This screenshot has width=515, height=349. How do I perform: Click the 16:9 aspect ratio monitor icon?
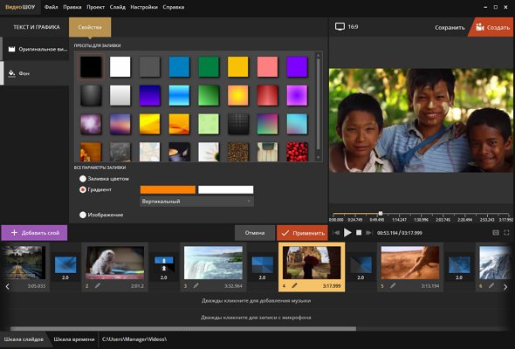coord(340,26)
